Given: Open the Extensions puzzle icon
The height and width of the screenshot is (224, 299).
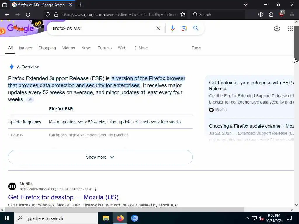Looking at the screenshot, I should [271, 15].
